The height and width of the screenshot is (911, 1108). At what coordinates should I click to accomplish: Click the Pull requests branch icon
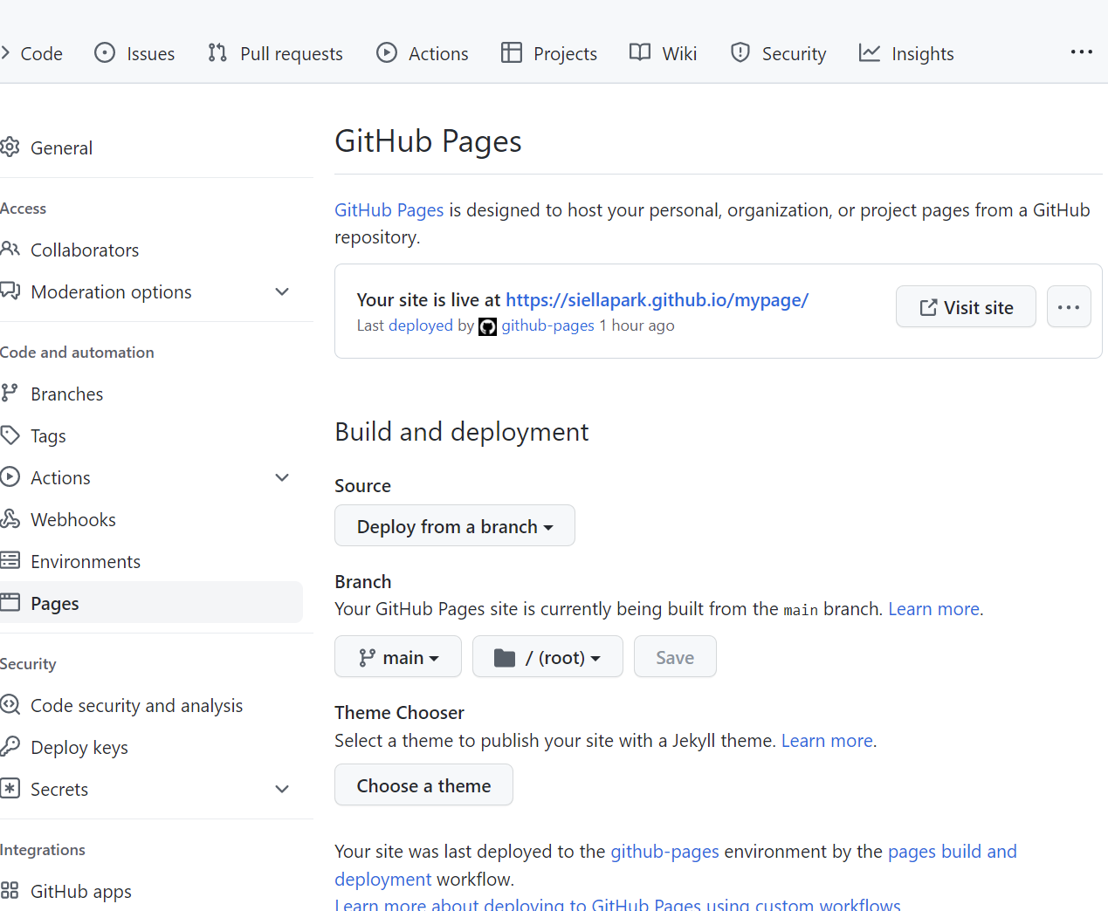click(x=217, y=52)
